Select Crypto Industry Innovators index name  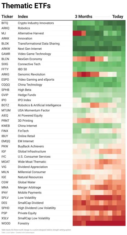[36, 23]
